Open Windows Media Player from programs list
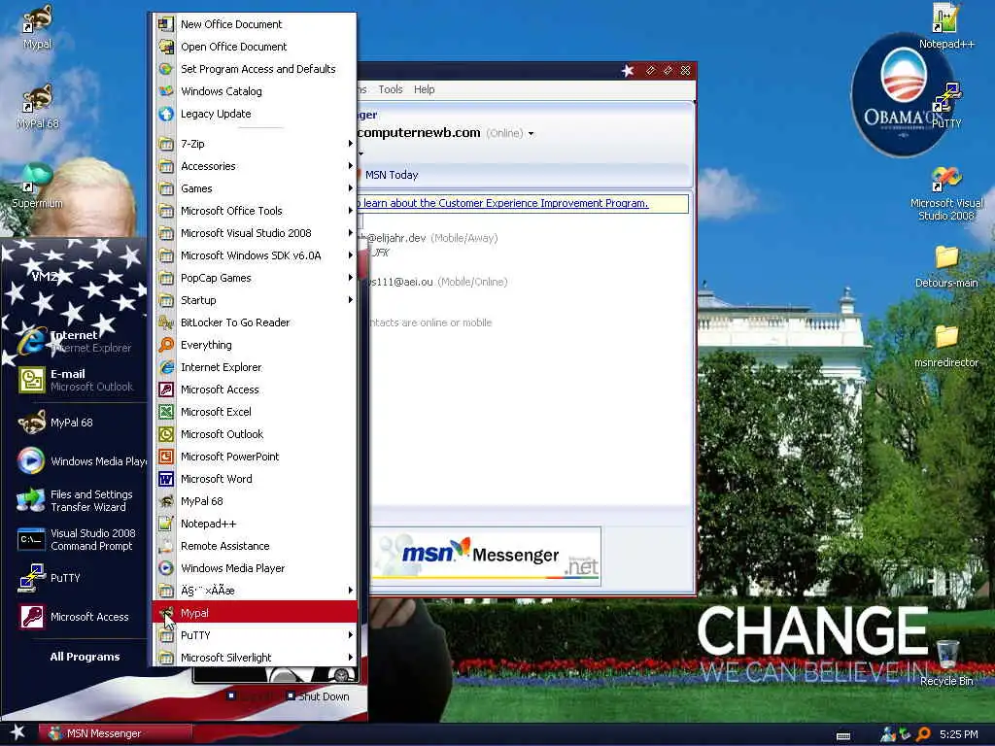The width and height of the screenshot is (995, 746). pos(256,567)
